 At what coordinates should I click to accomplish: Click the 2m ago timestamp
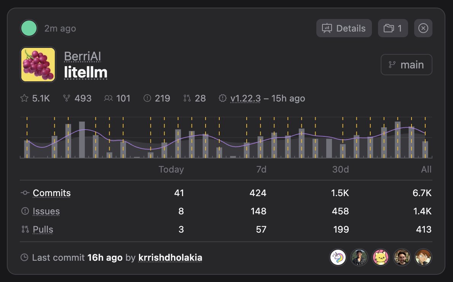tap(60, 29)
